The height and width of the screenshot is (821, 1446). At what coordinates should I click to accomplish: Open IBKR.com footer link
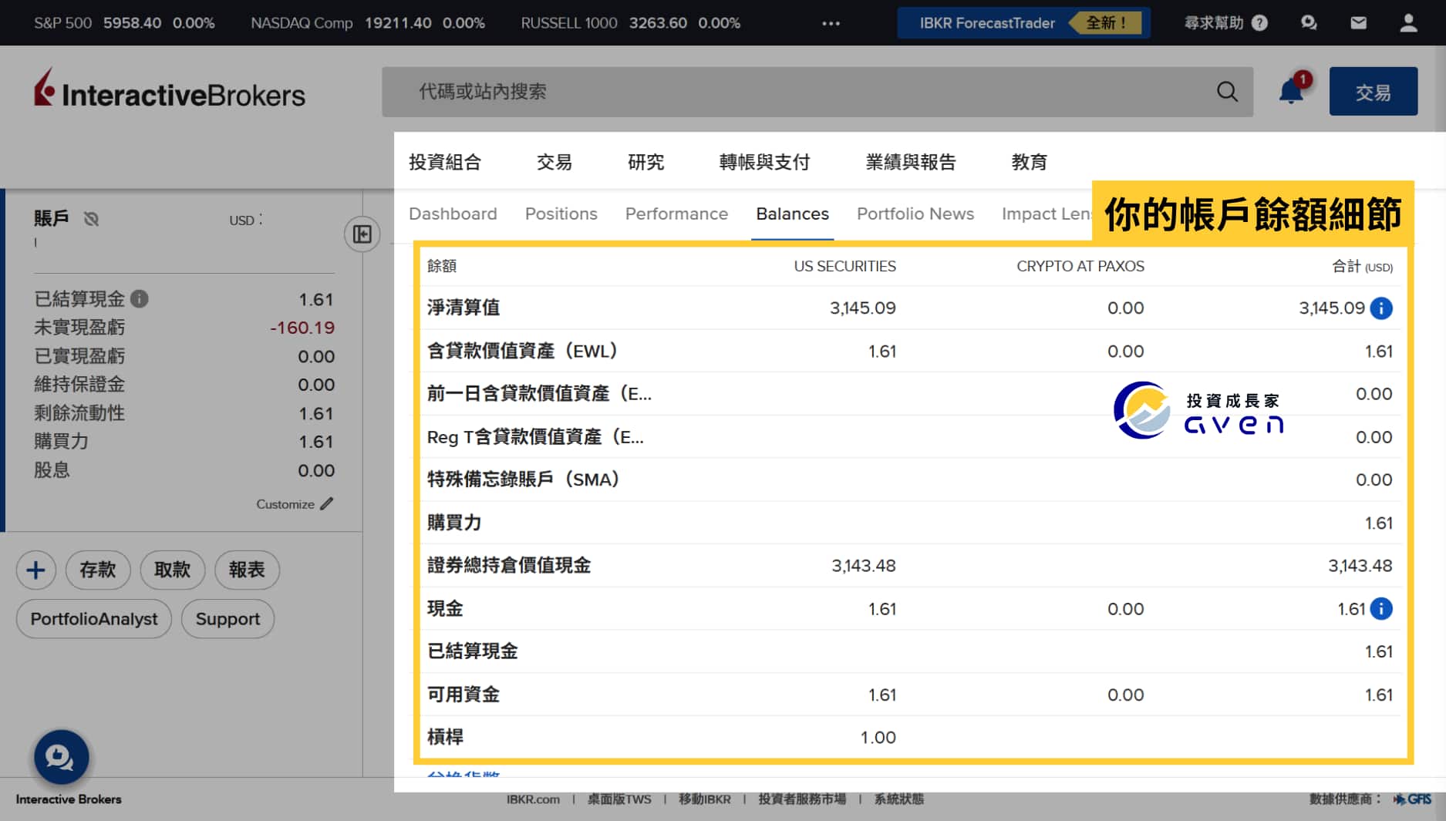533,799
